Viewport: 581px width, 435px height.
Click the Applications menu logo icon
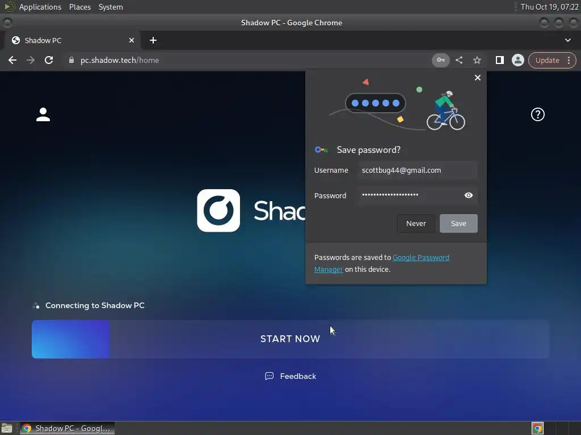pyautogui.click(x=9, y=7)
